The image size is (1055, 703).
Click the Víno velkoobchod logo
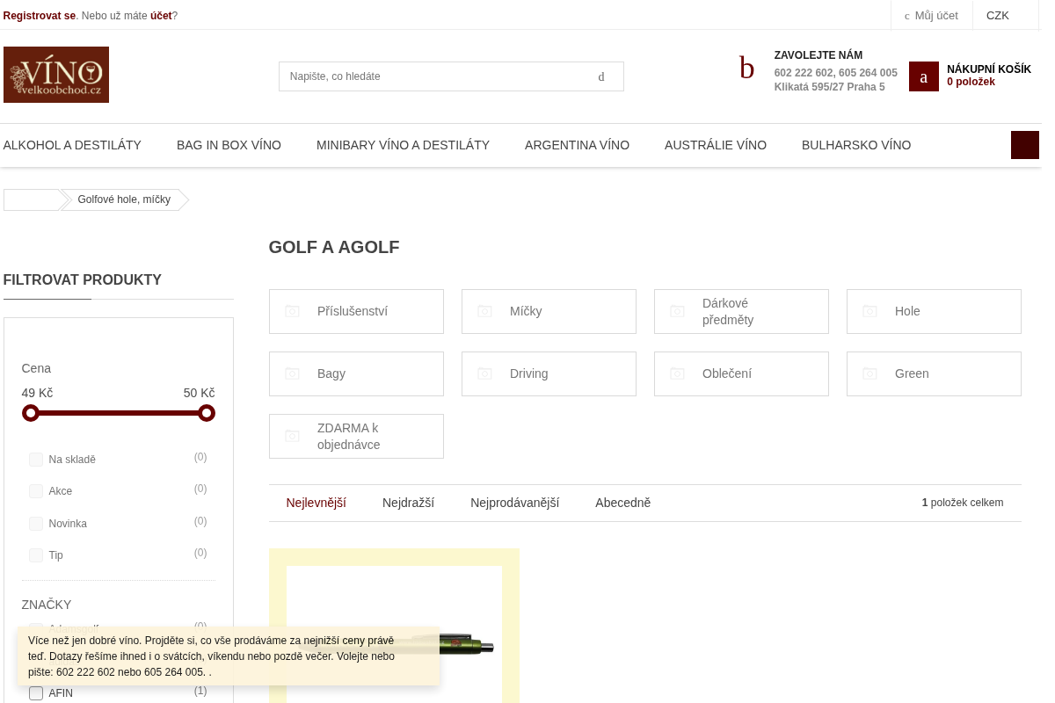(x=56, y=75)
